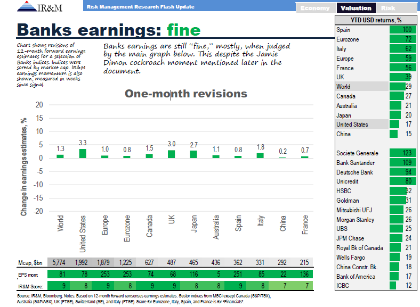Click the handwritten commentary about Jamie Dimon
Image resolution: width=420 pixels, height=307 pixels.
click(x=197, y=59)
